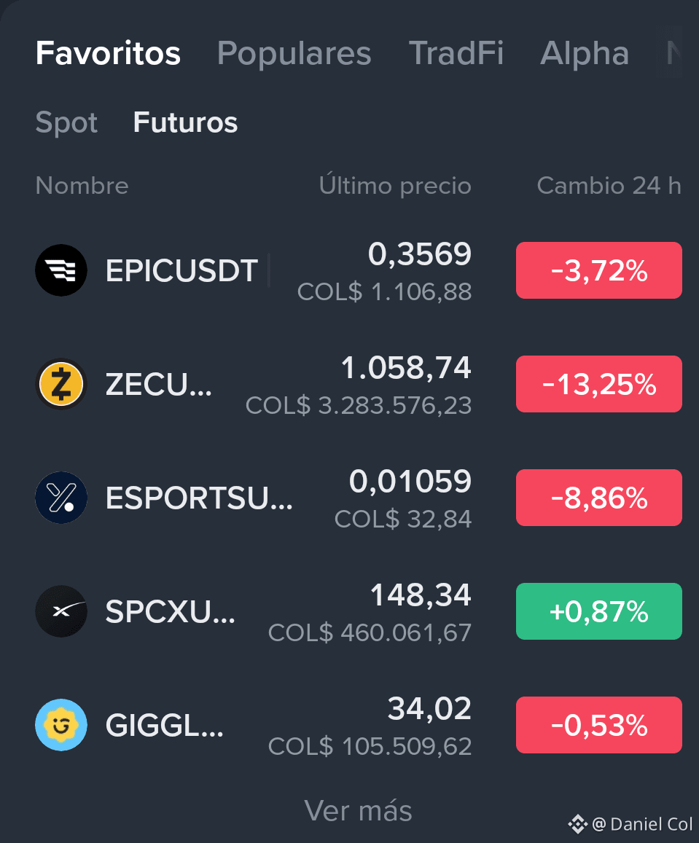Open the TradFi tab
This screenshot has width=699, height=843.
[456, 53]
